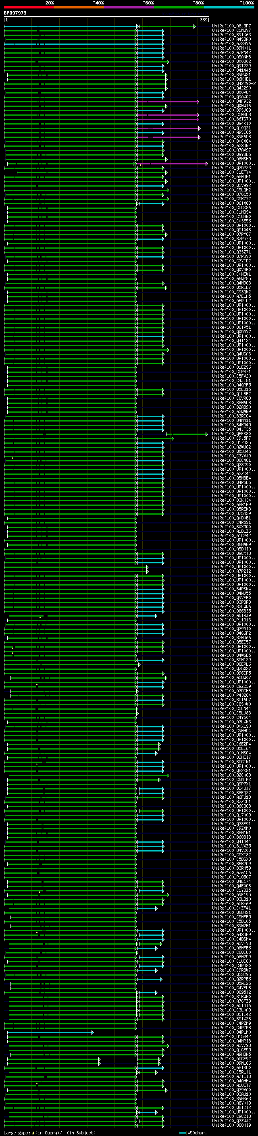Open hit UniRef100_A8J5P7
Viewport: 258px width, 1136px height.
click(x=231, y=27)
